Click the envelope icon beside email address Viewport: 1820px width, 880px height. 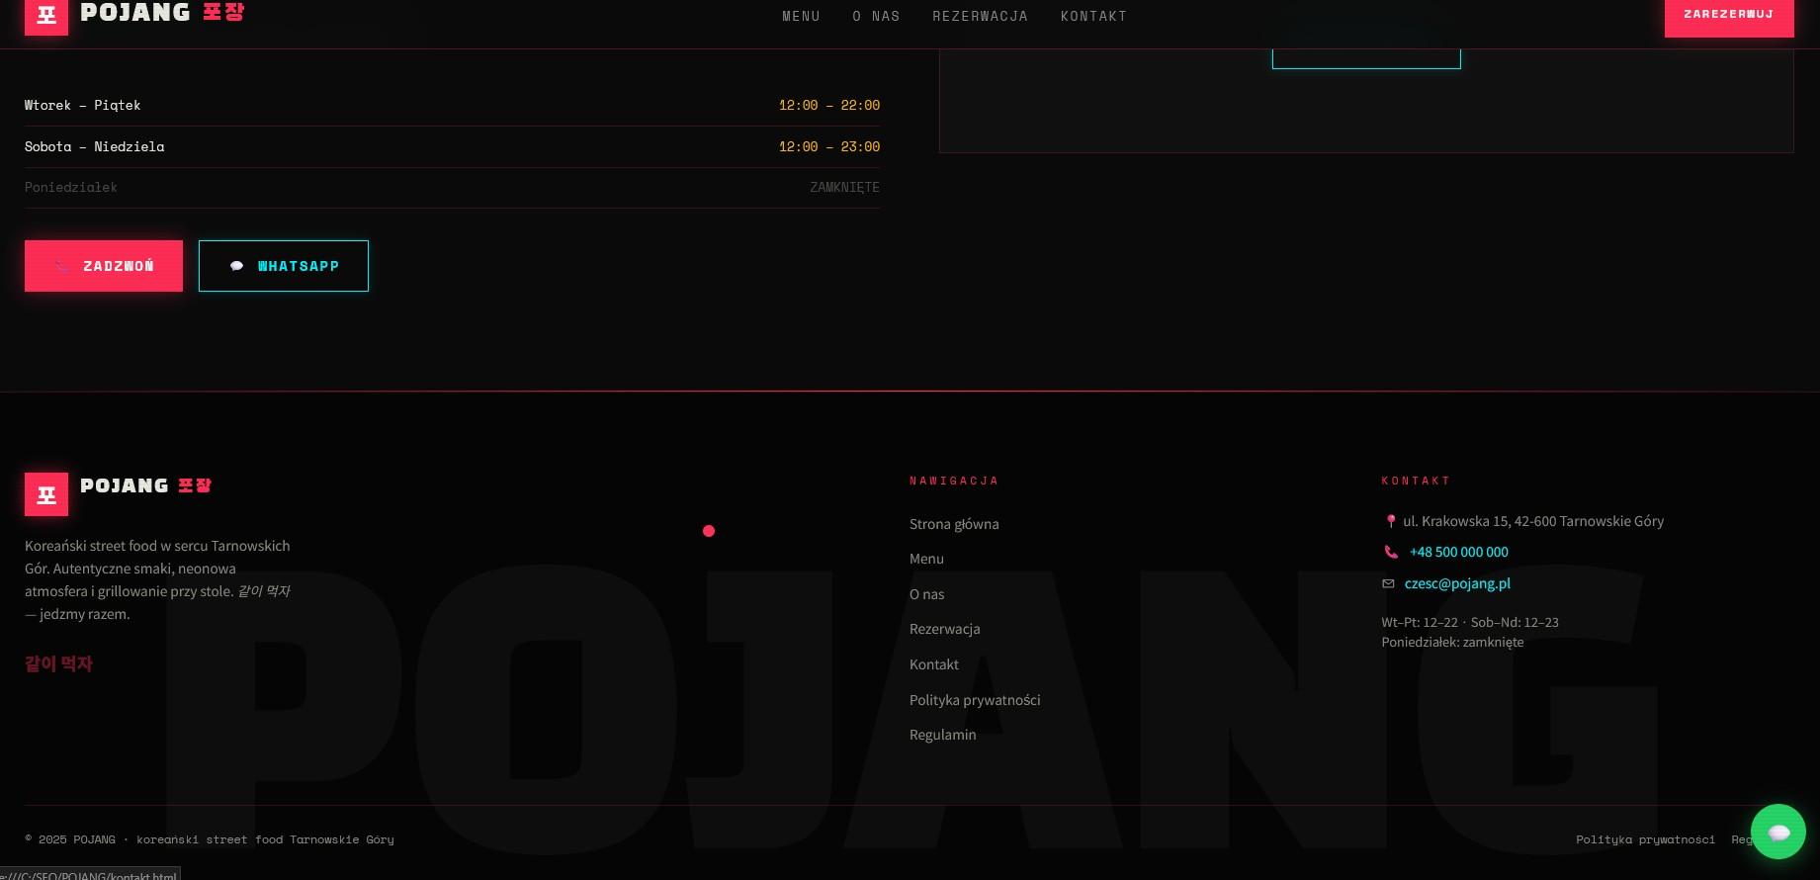1388,583
